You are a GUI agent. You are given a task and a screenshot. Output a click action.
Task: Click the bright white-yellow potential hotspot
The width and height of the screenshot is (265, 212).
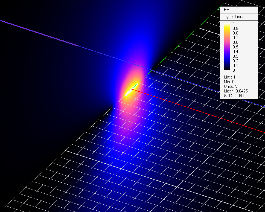click(x=130, y=92)
